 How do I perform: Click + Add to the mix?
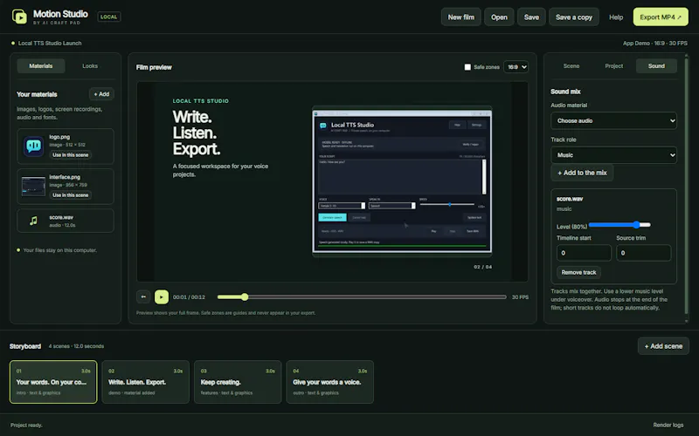[582, 173]
